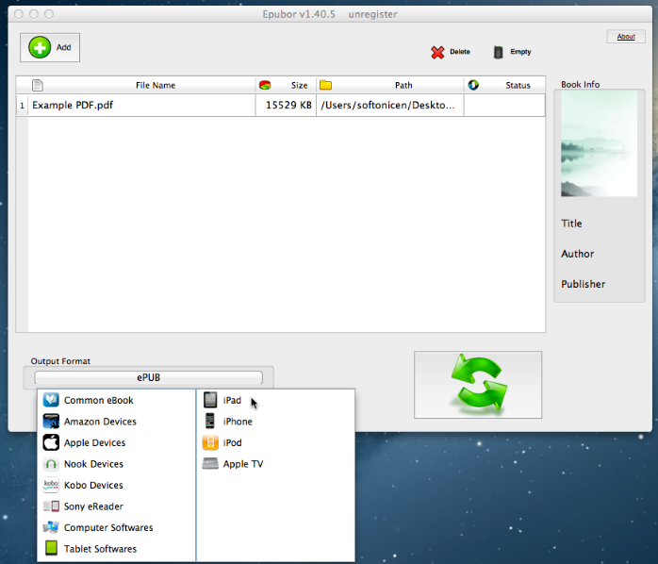
Task: Select Tablet Softwares entry
Action: click(x=100, y=549)
